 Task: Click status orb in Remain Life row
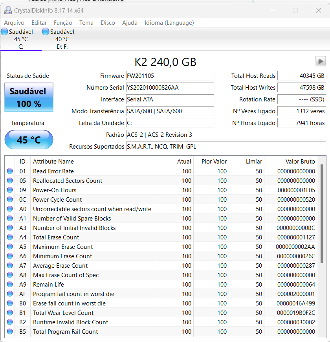click(10, 284)
